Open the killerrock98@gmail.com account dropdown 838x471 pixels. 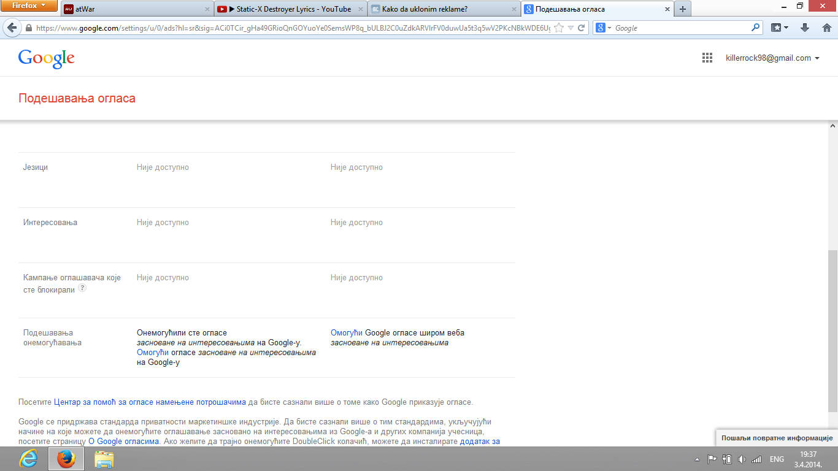772,58
